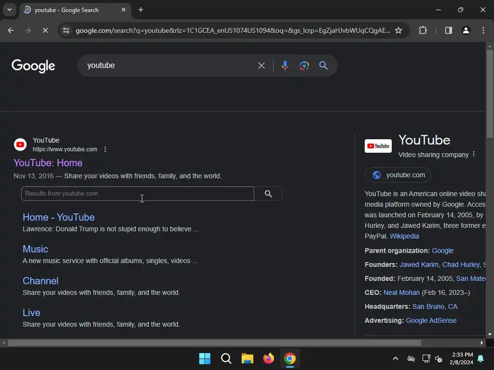Launch Firefox from taskbar
The width and height of the screenshot is (494, 370).
[268, 358]
